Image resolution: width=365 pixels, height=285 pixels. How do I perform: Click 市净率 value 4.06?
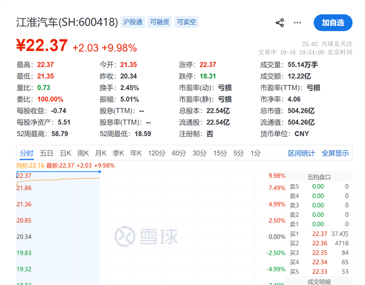click(294, 99)
